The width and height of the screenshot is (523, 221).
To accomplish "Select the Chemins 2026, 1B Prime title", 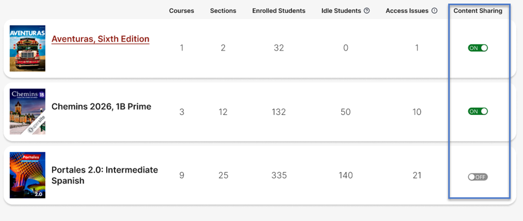I will tap(101, 106).
